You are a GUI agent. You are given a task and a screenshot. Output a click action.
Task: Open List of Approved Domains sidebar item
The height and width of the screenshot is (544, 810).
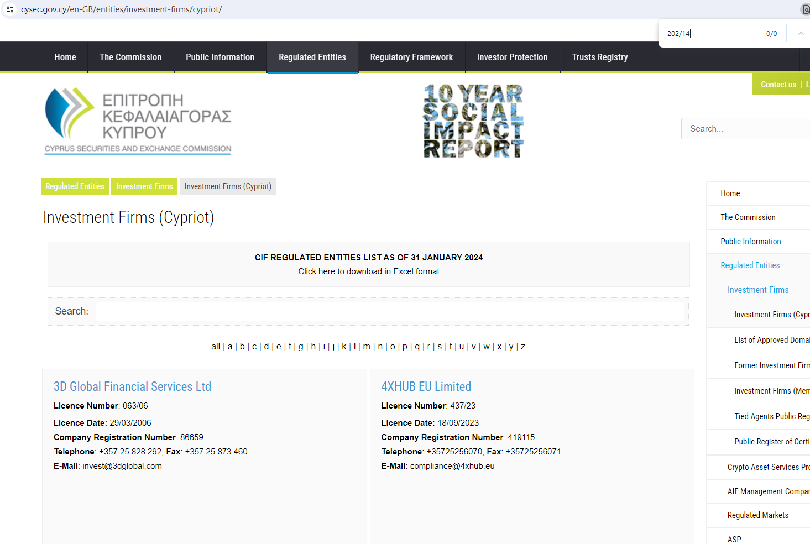click(x=772, y=340)
